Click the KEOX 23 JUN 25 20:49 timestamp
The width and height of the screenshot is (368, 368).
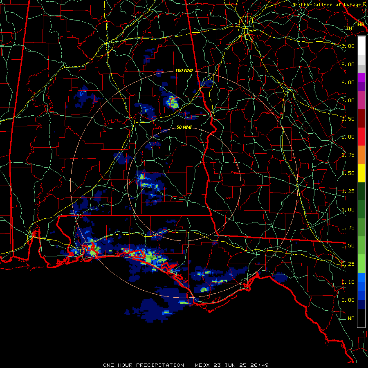[x=232, y=365]
